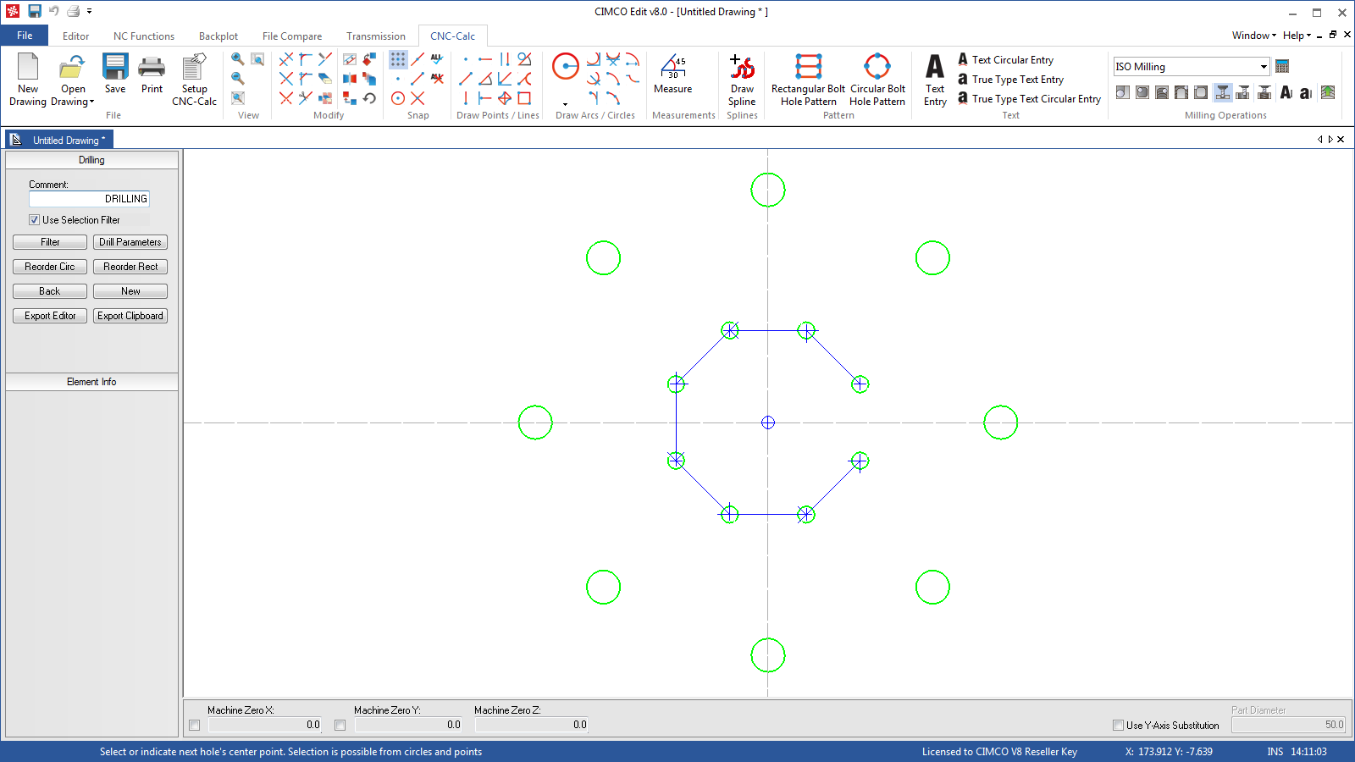Open the Window menu dropdown
This screenshot has width=1355, height=762.
pos(1253,36)
